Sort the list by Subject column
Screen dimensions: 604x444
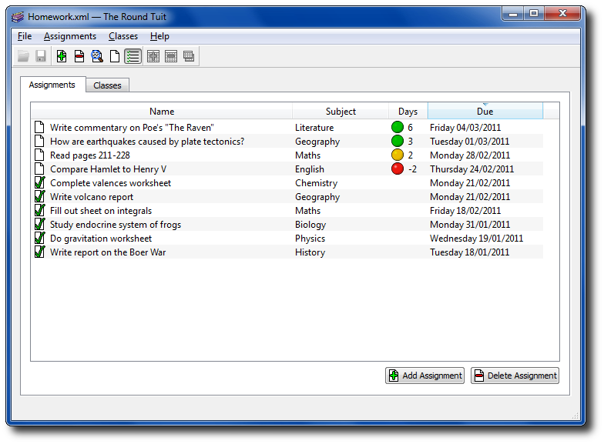341,112
